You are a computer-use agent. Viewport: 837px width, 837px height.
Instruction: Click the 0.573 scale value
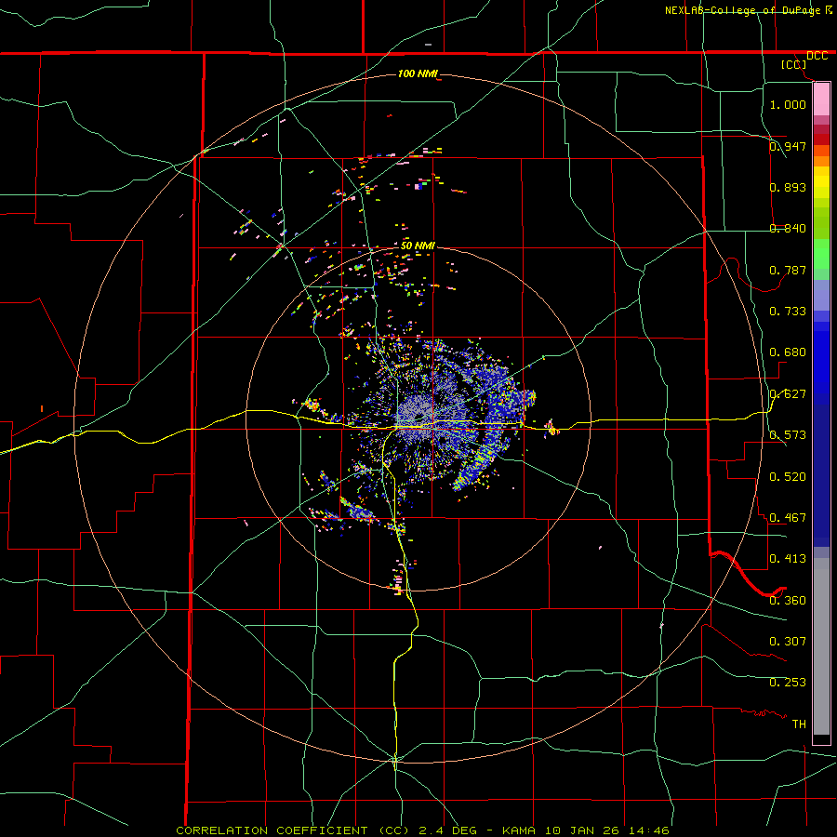pos(788,435)
